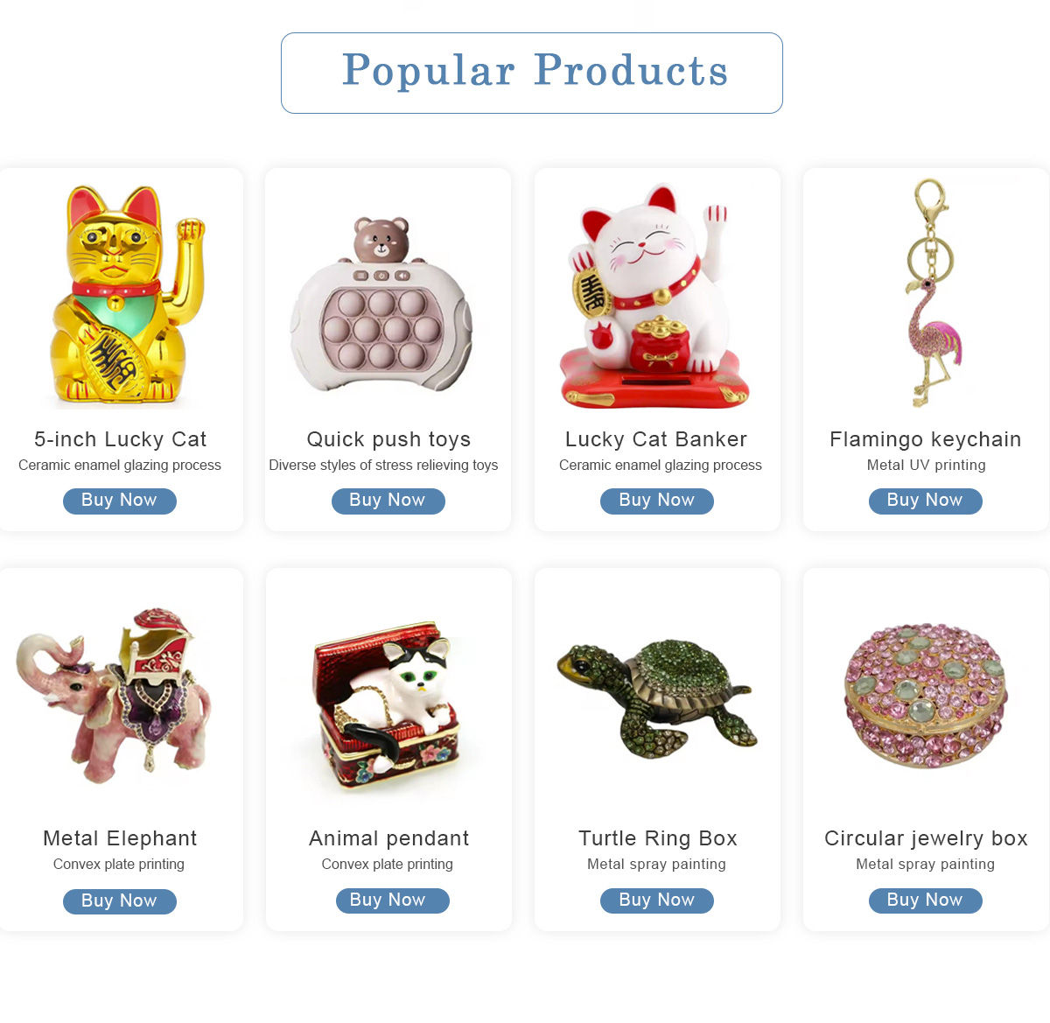
Task: Open the Quick push toys product image
Action: [x=381, y=305]
